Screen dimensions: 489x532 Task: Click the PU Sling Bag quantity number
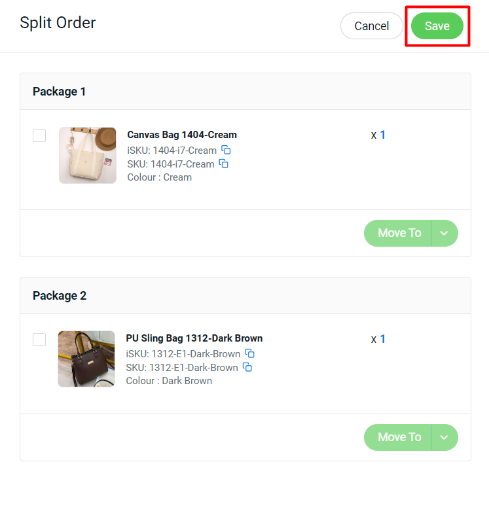point(383,339)
